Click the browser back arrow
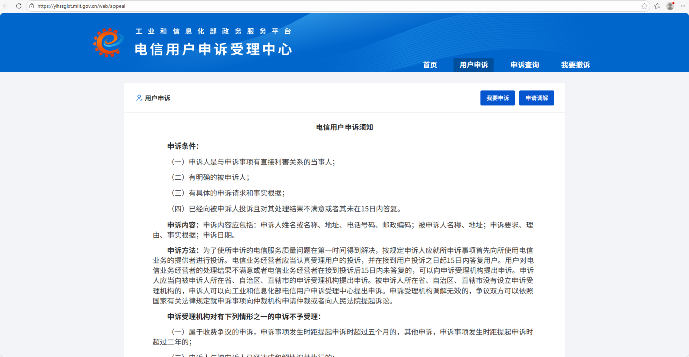 (6, 6)
